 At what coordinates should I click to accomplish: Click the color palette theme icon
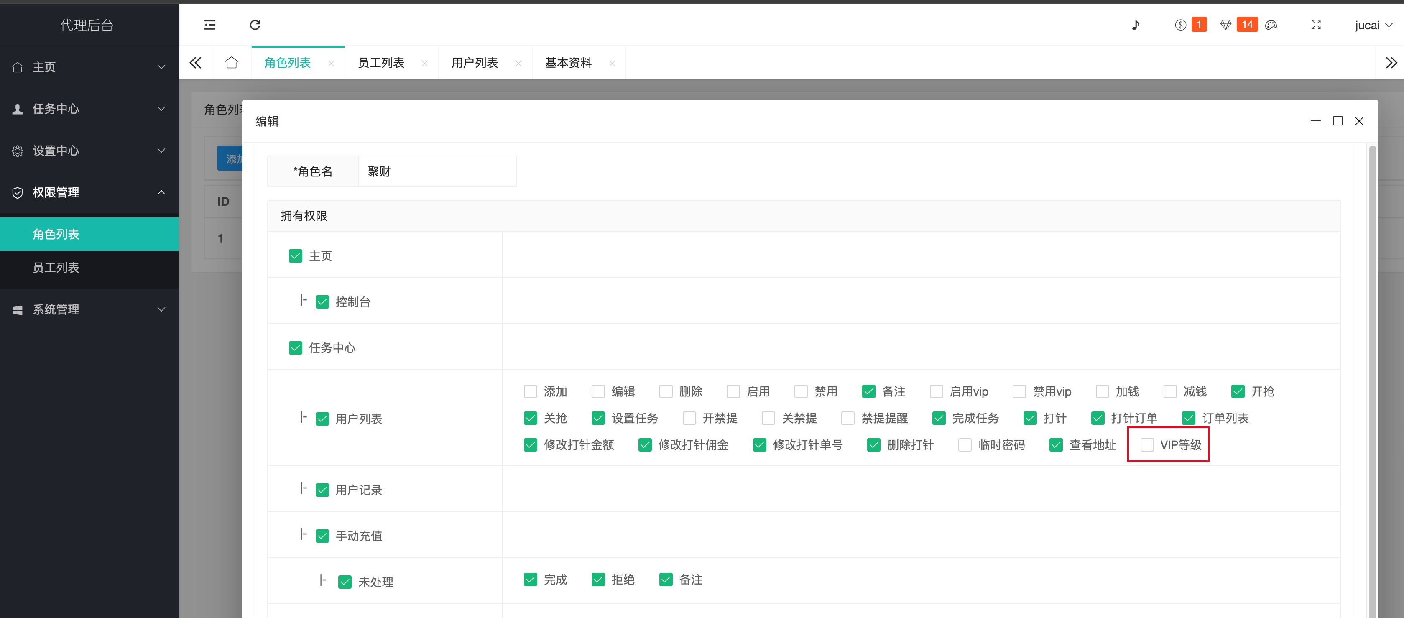tap(1271, 25)
